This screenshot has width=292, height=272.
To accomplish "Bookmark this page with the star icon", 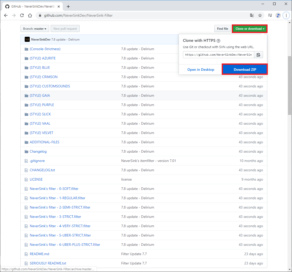I will pyautogui.click(x=260, y=15).
